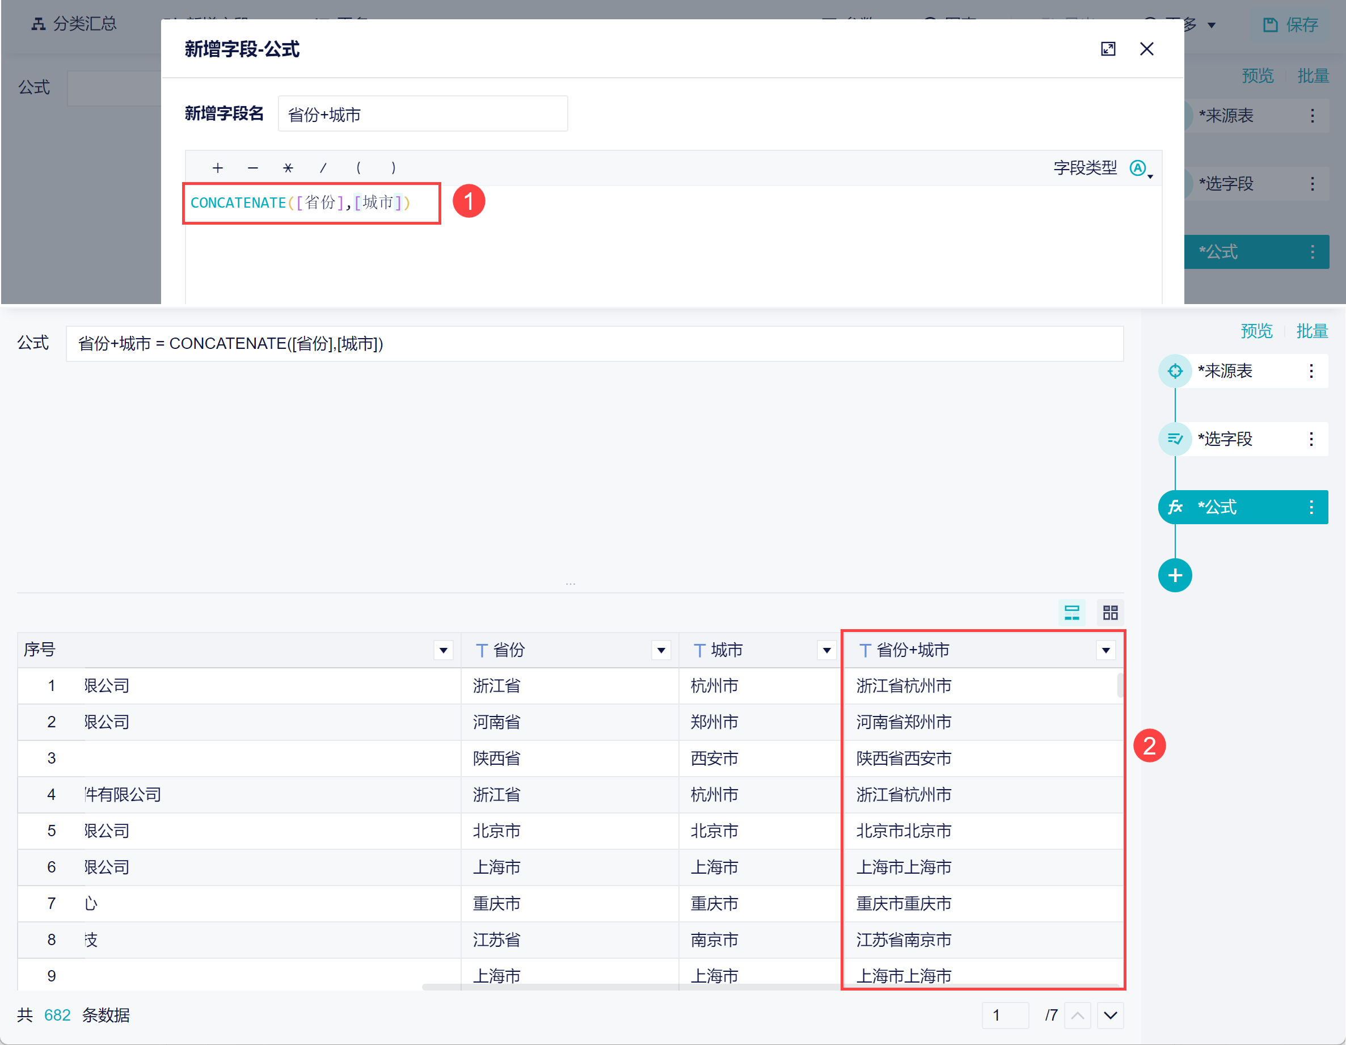Open more options for 公式 step

pos(1311,507)
